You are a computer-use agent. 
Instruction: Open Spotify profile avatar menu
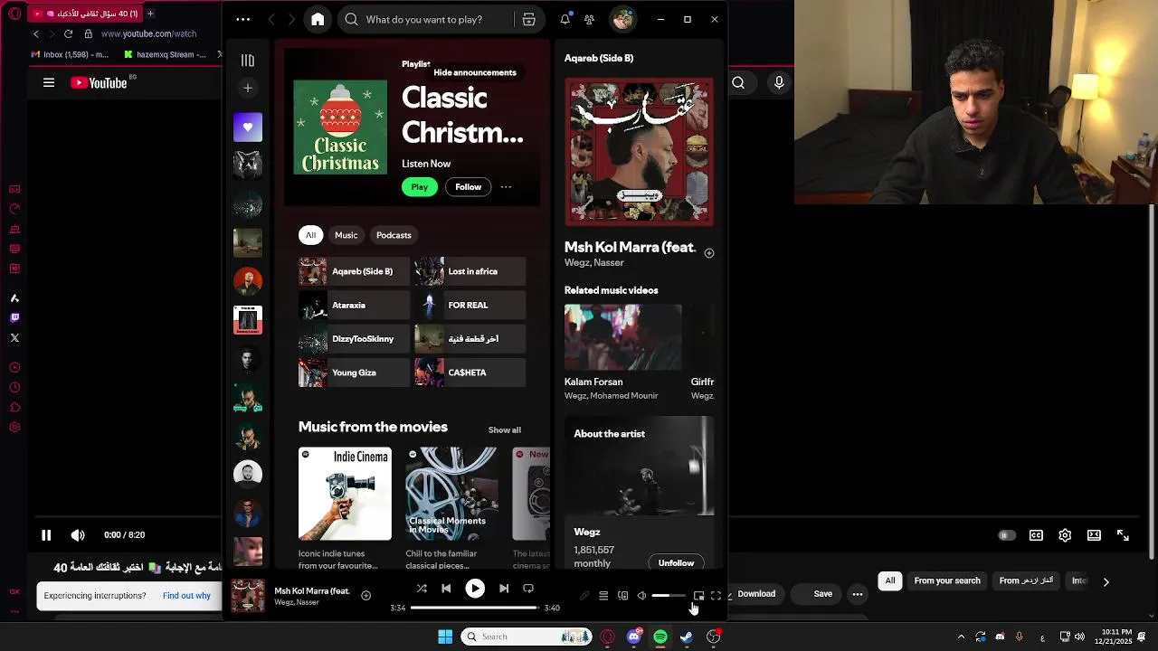(622, 19)
